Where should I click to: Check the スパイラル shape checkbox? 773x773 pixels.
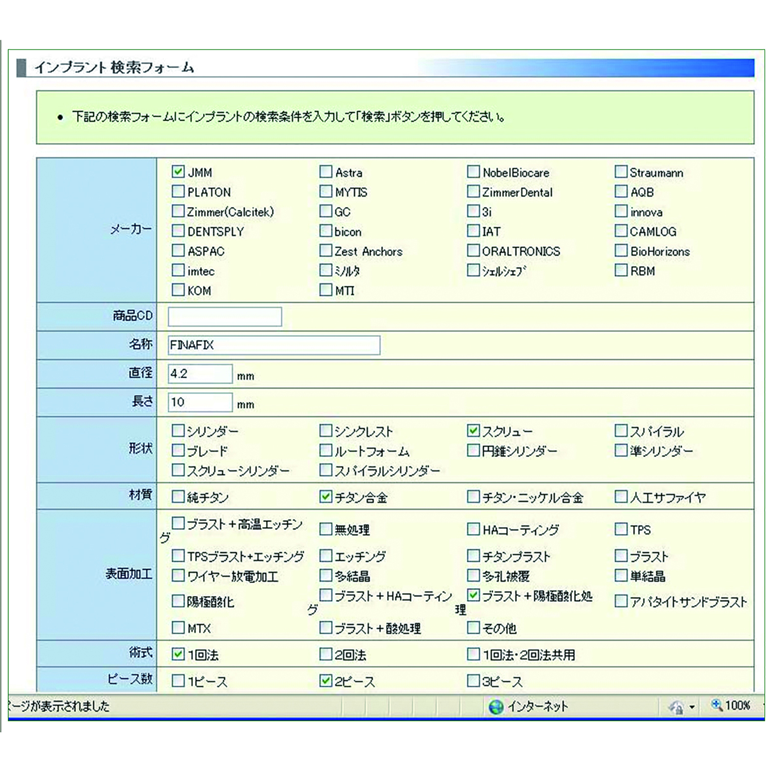click(x=621, y=431)
